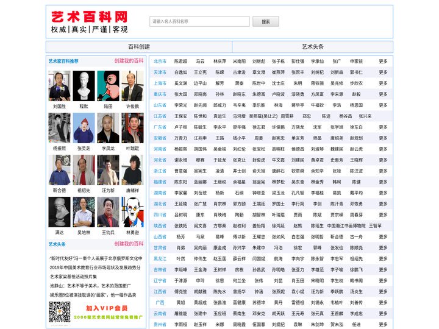The width and height of the screenshot is (439, 329).
Task: Open the 艺术家梁基祖活动照片集 headline
Action: [x=73, y=277]
